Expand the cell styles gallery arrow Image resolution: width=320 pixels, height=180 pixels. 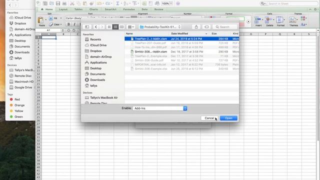coord(248,21)
